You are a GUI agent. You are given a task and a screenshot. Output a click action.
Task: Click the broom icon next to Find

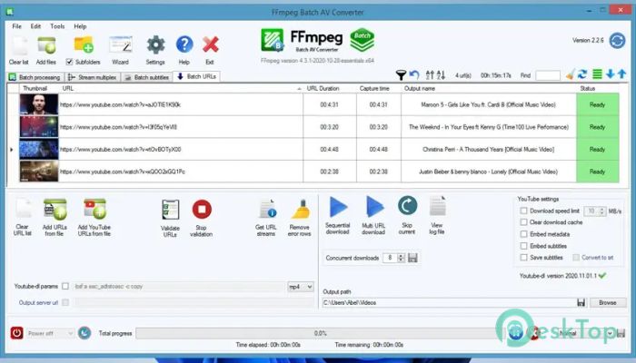tap(571, 74)
